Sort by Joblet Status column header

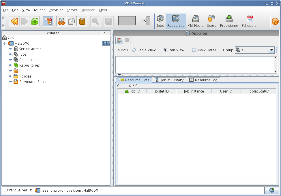pos(258,91)
